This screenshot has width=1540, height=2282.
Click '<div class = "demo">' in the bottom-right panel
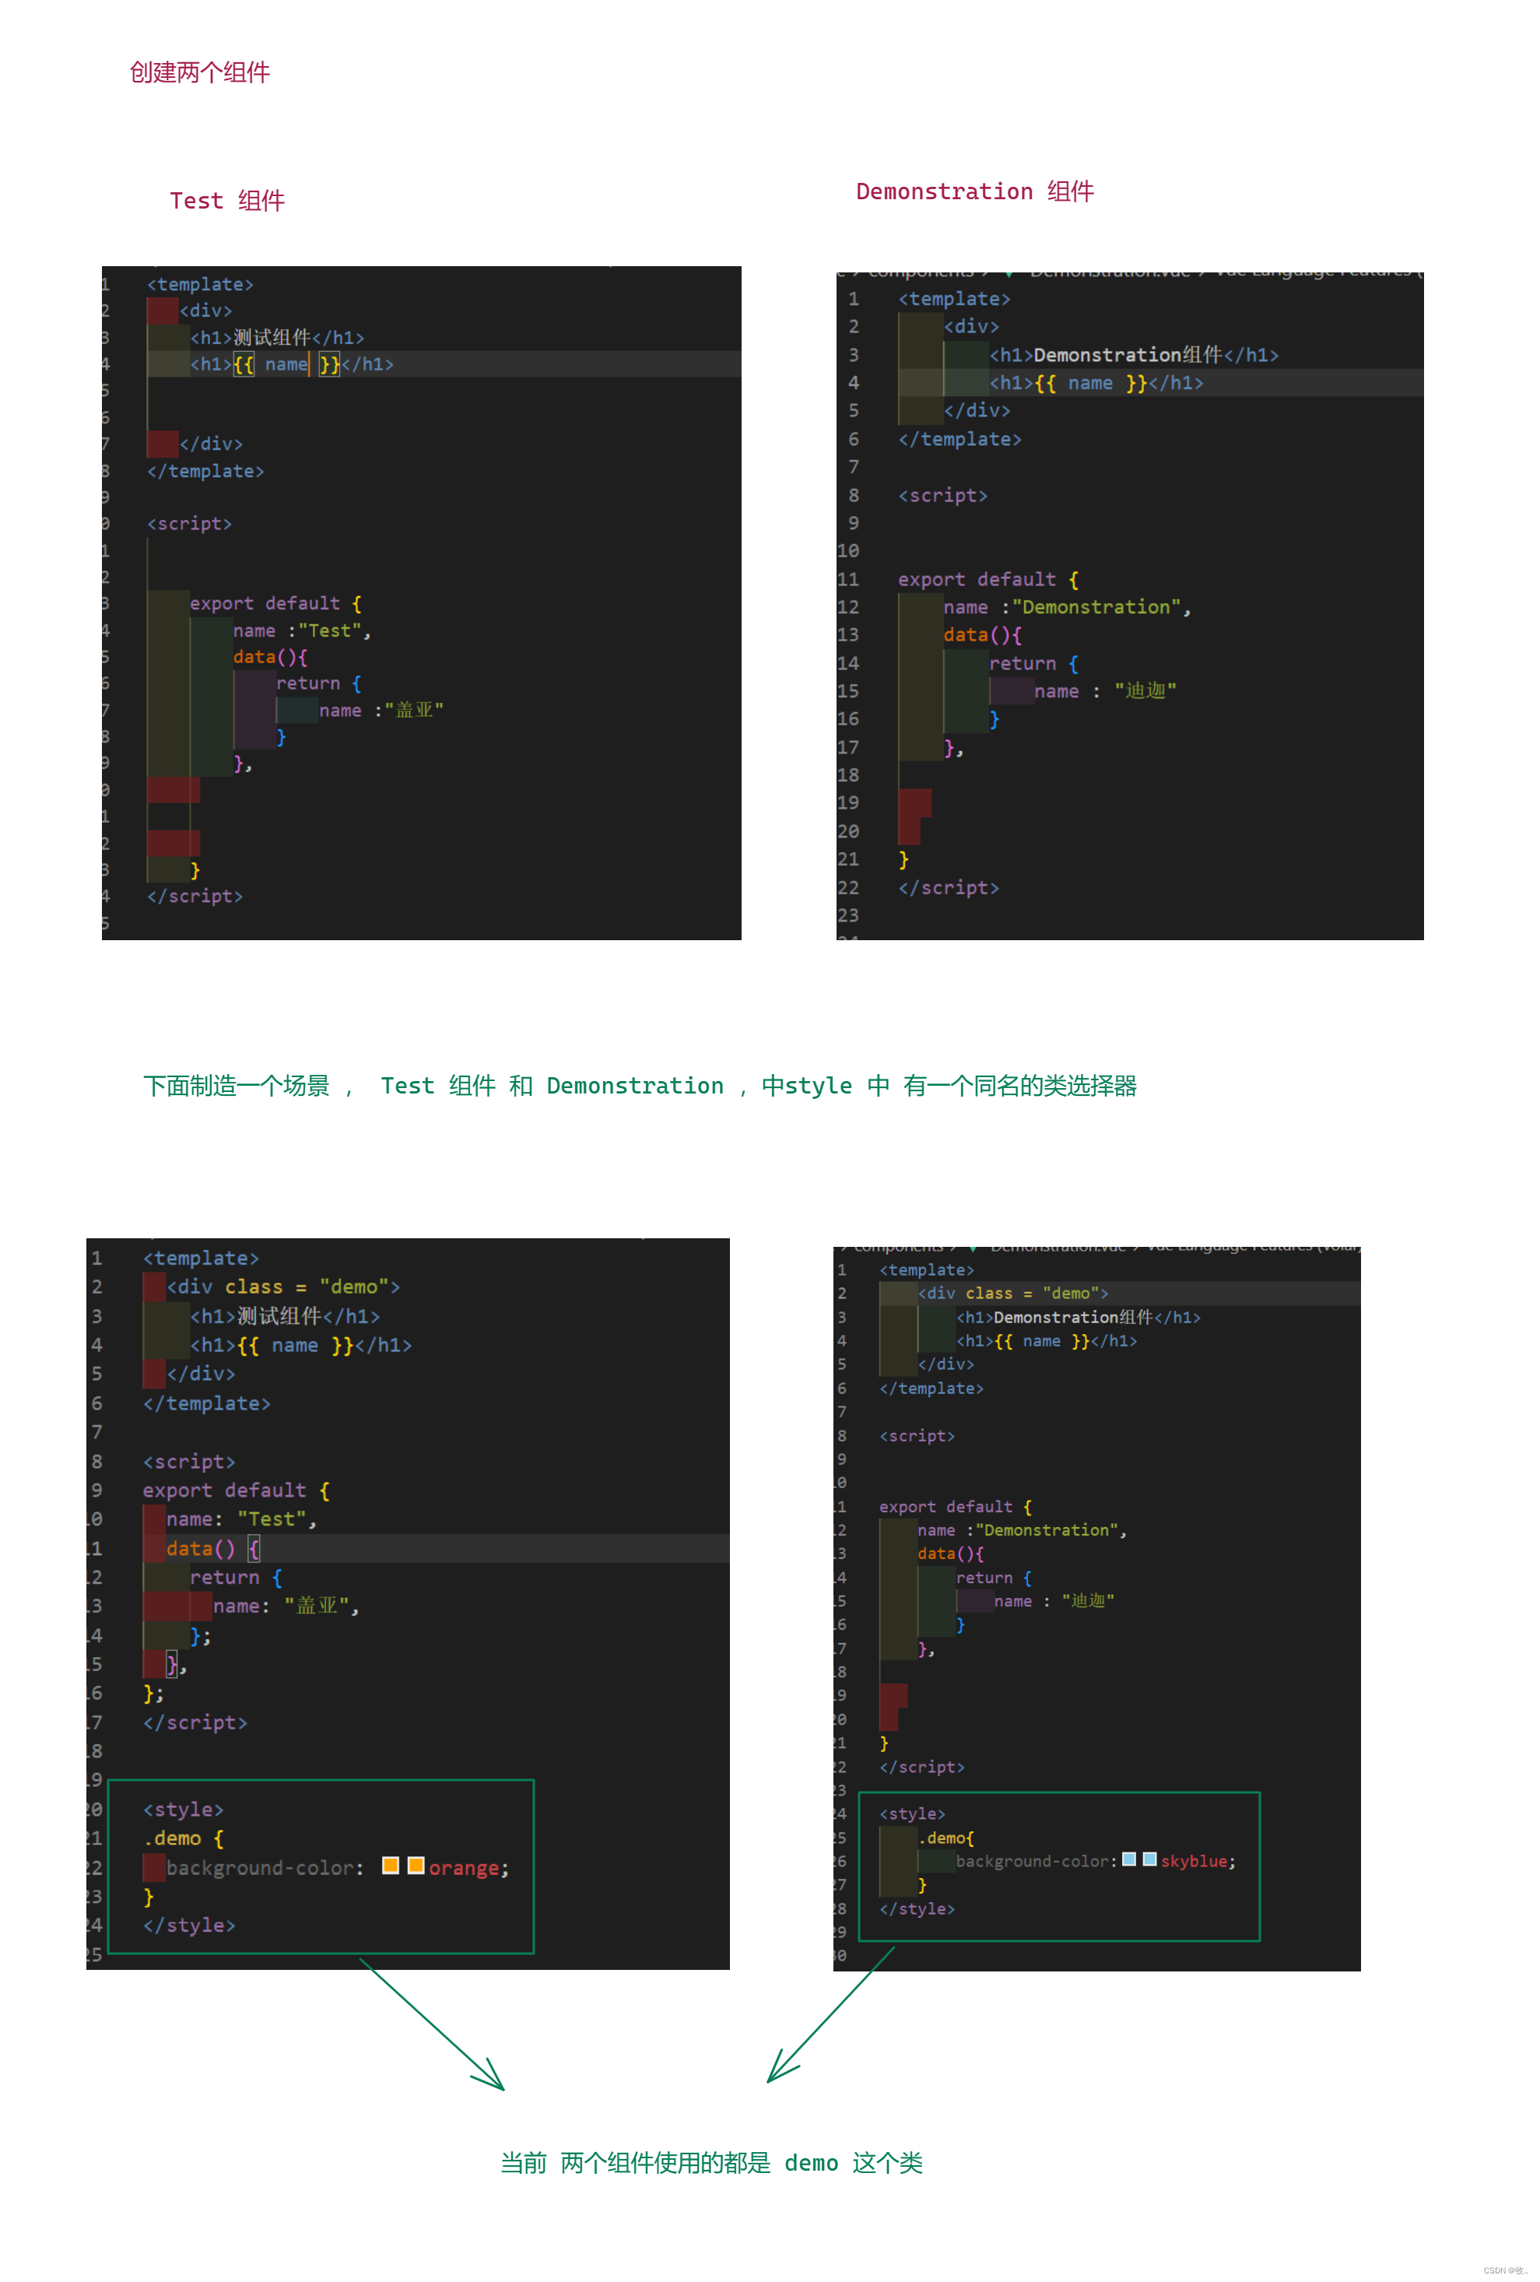point(1013,1294)
